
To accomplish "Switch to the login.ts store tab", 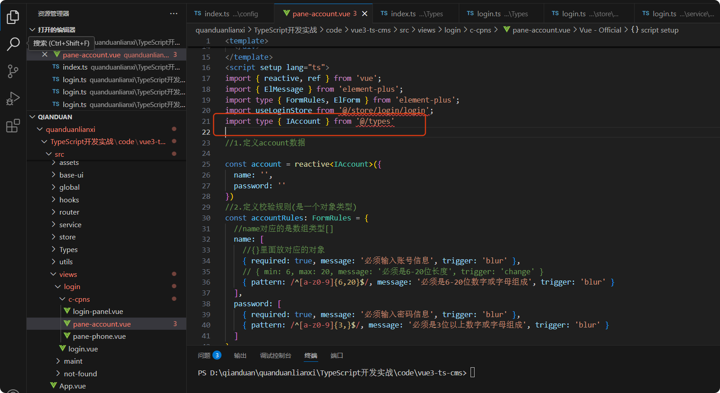I will coord(589,14).
